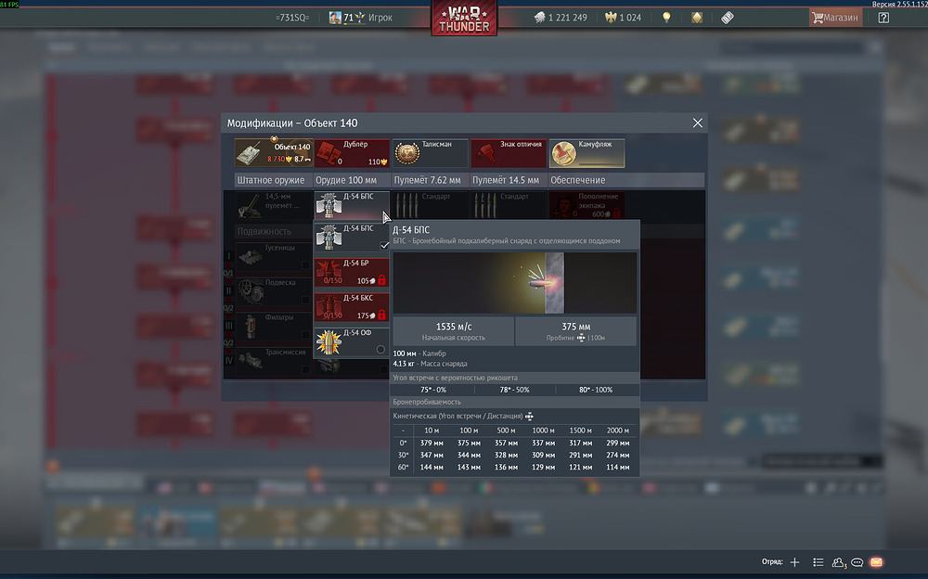Choose Д-54 ОФ shell in the list
This screenshot has height=579, width=928.
pos(352,341)
